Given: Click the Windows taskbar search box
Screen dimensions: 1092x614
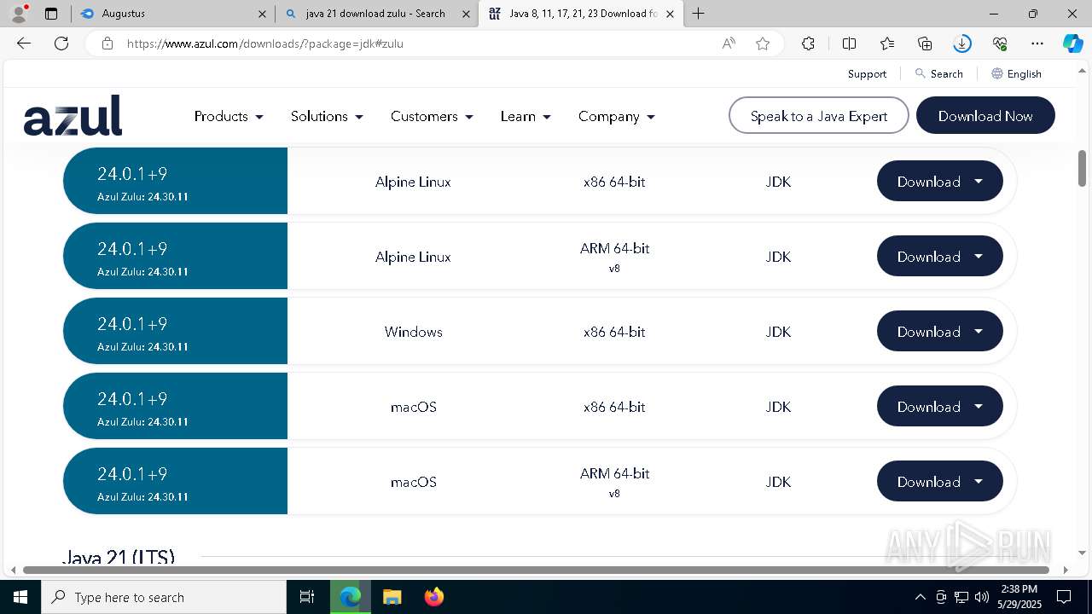Looking at the screenshot, I should tap(164, 597).
